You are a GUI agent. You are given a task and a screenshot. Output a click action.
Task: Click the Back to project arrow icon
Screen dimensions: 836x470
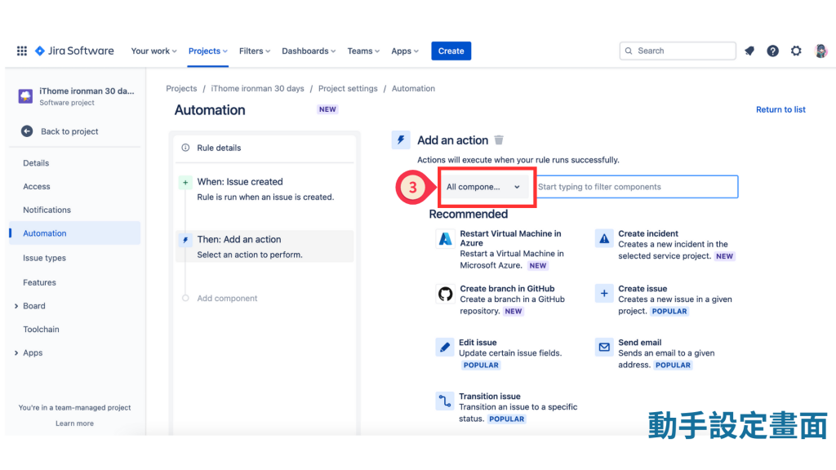coord(27,131)
